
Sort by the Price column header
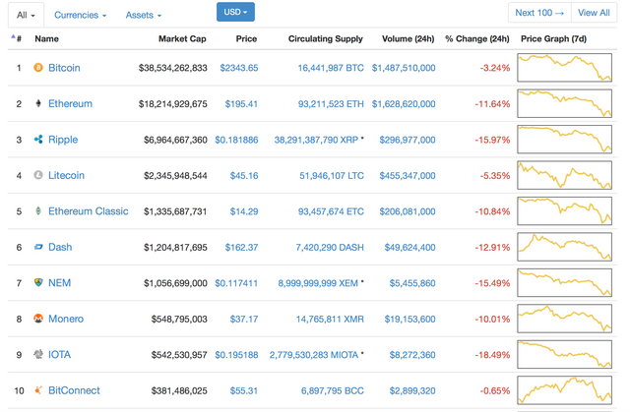tap(246, 39)
